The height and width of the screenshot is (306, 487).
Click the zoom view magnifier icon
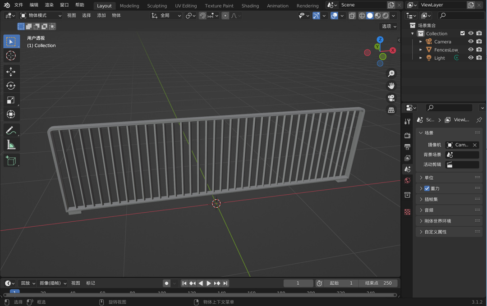point(391,73)
